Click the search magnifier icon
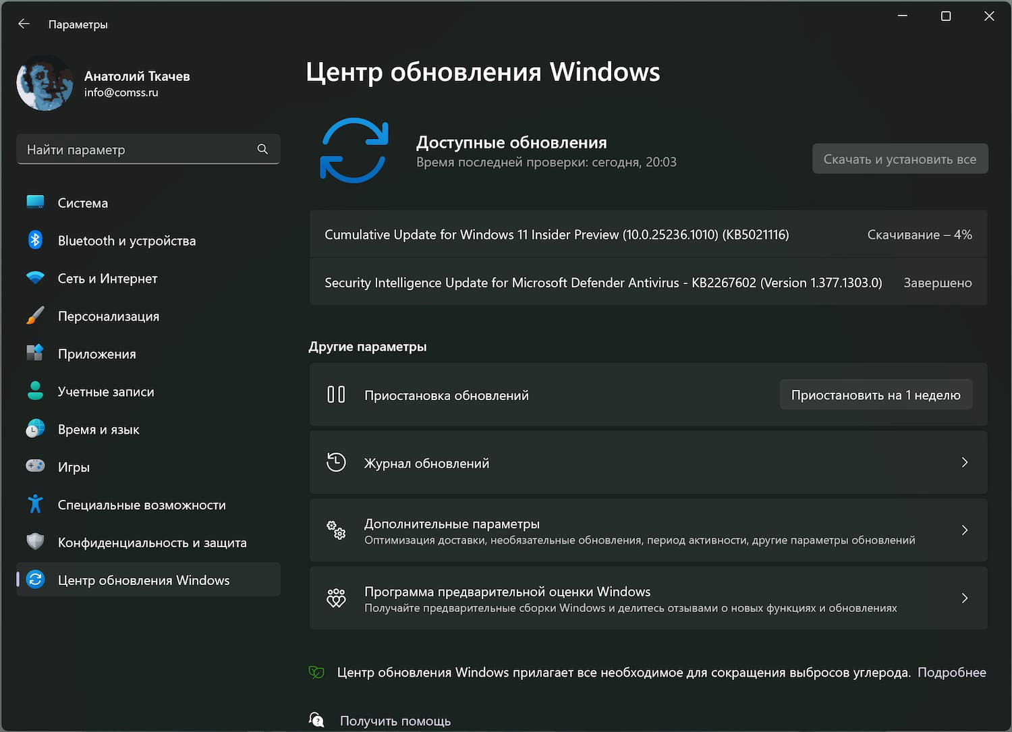1012x732 pixels. pyautogui.click(x=262, y=149)
